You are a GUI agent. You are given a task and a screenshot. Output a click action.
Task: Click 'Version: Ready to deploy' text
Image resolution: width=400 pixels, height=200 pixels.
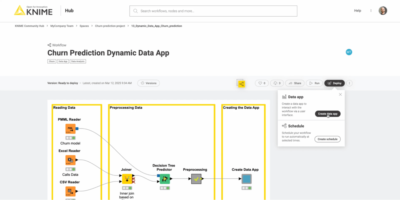coord(63,83)
